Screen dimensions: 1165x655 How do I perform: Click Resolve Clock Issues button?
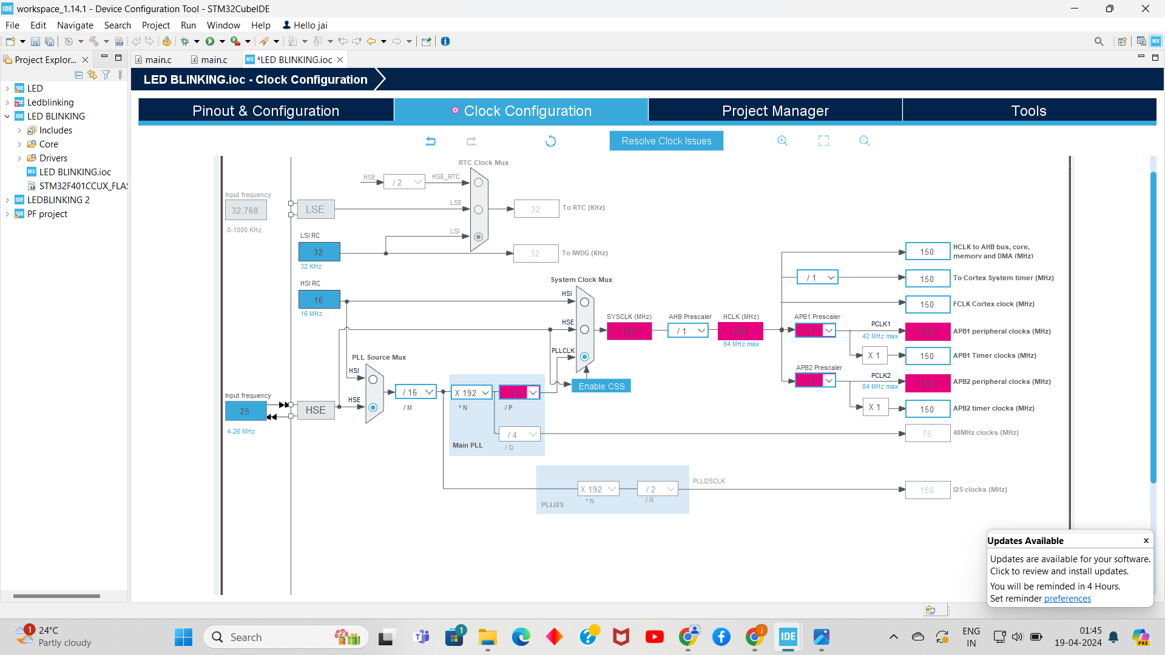pyautogui.click(x=666, y=140)
